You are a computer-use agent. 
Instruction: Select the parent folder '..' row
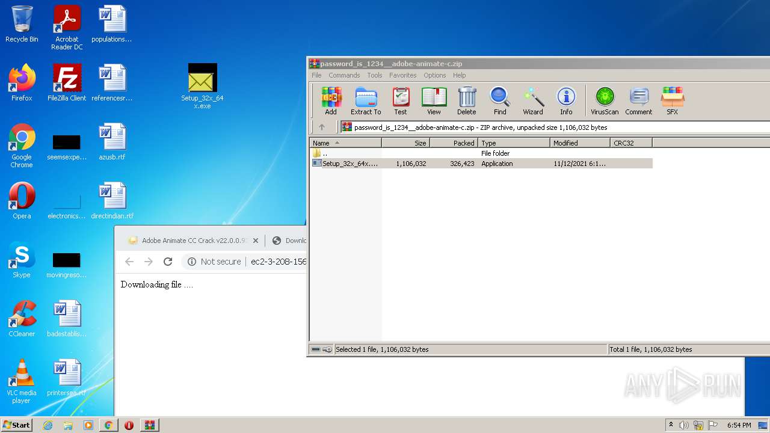481,153
